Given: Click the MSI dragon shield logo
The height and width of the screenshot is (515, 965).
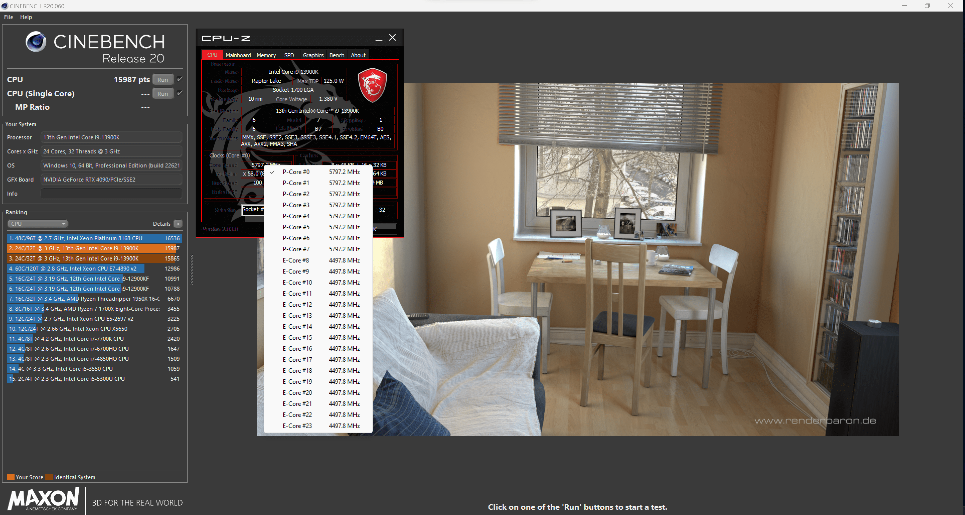Looking at the screenshot, I should [x=372, y=85].
